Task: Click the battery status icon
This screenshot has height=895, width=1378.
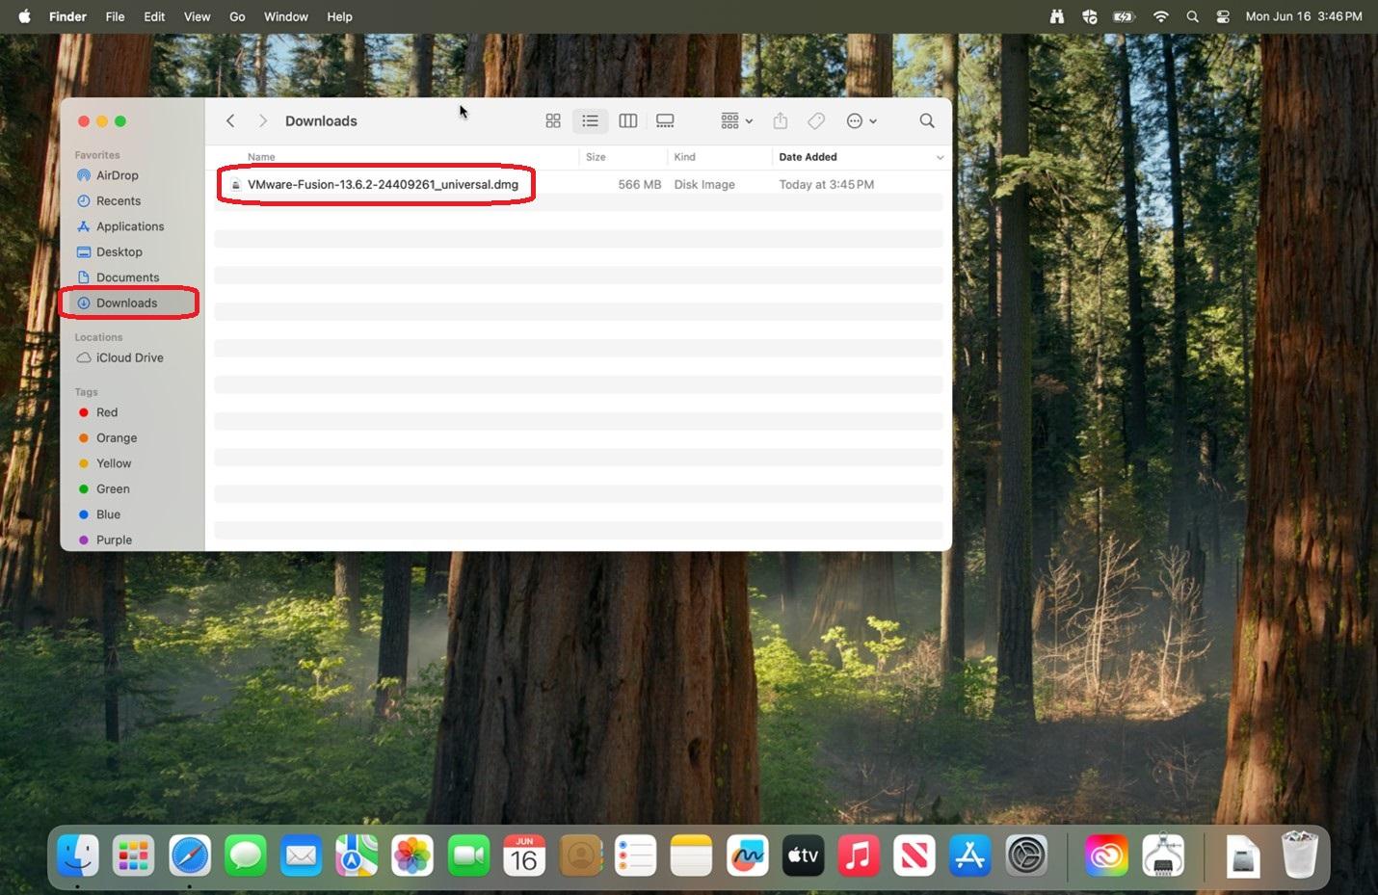Action: [x=1124, y=16]
